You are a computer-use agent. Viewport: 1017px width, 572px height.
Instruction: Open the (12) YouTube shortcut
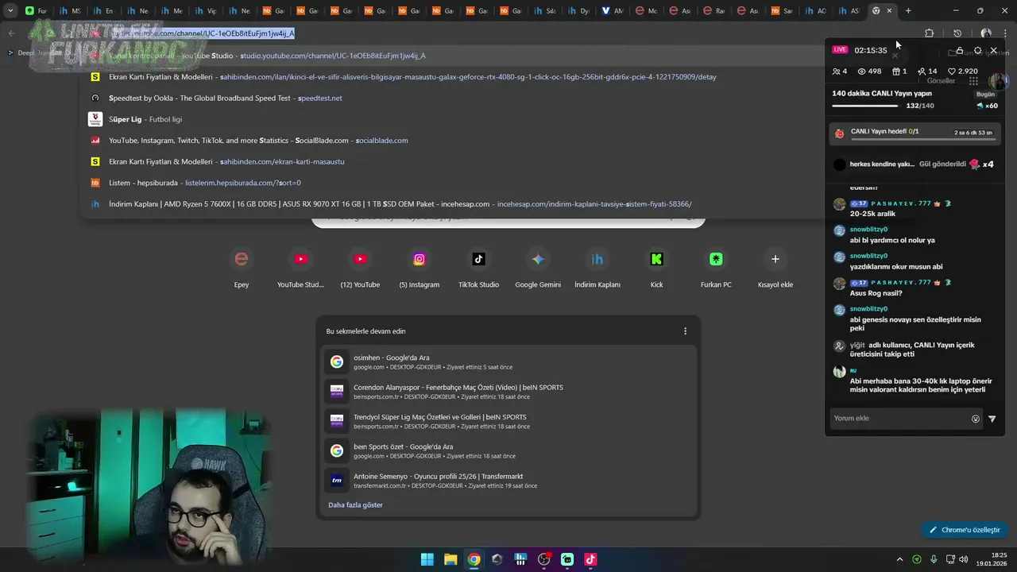(x=360, y=268)
